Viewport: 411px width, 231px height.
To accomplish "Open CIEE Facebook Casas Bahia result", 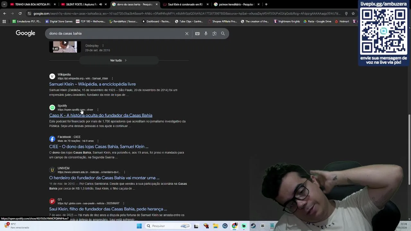I will 99,147.
